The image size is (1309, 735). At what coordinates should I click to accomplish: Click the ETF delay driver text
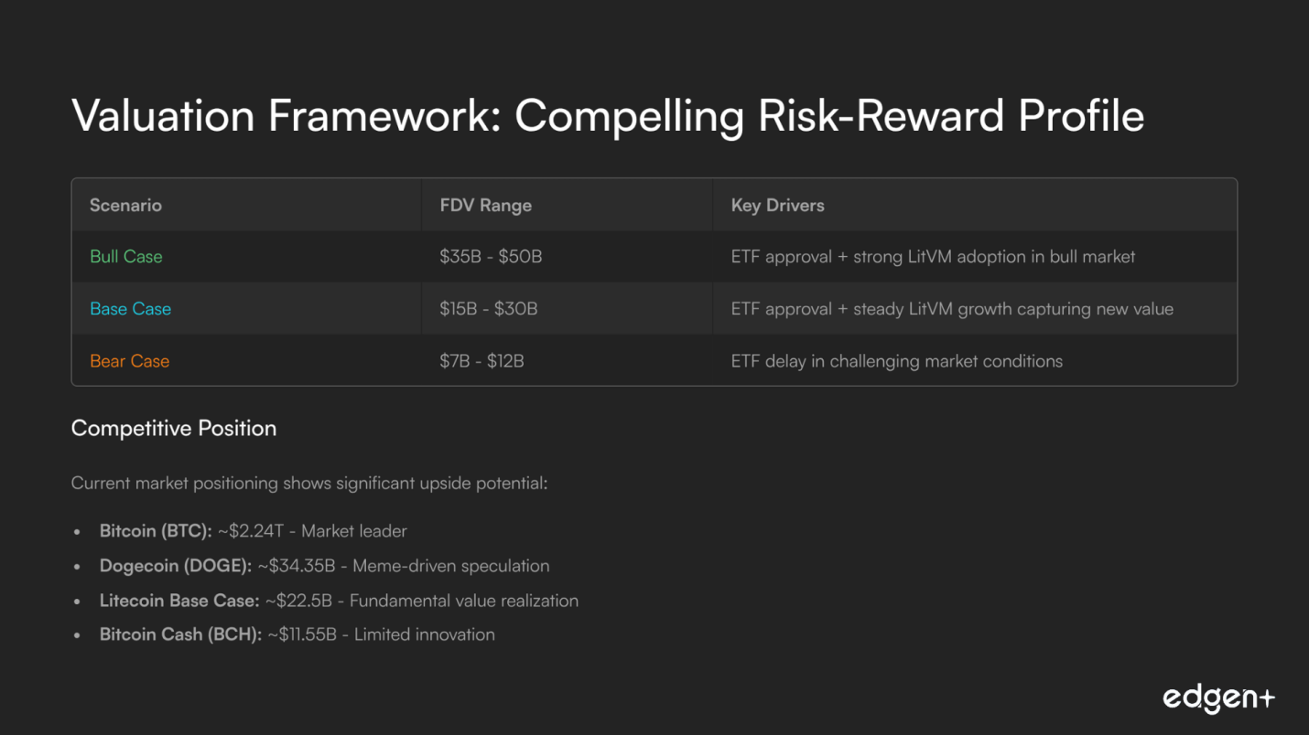click(x=896, y=361)
